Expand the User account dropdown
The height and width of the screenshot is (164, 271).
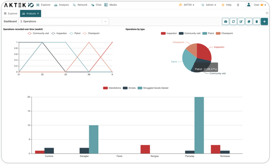pos(260,5)
